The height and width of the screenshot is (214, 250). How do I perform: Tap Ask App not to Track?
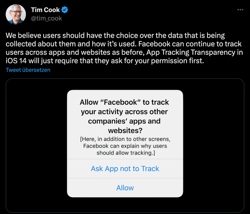(x=125, y=169)
